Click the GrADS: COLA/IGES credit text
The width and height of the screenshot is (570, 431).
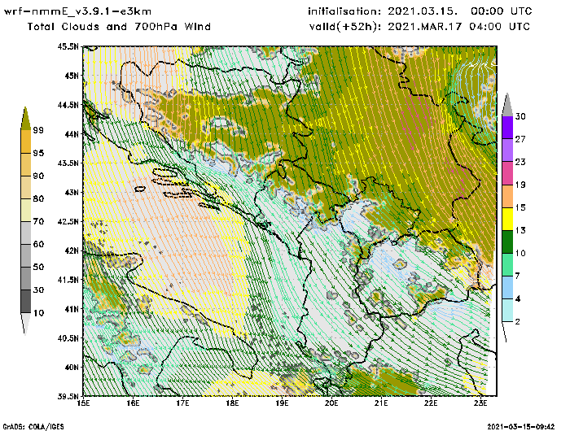click(x=33, y=427)
